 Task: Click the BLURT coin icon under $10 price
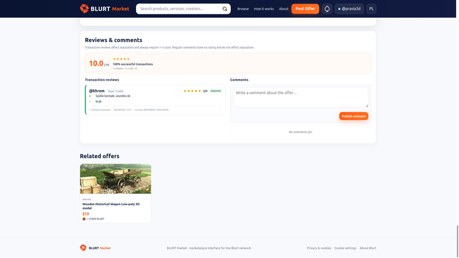coord(84,219)
